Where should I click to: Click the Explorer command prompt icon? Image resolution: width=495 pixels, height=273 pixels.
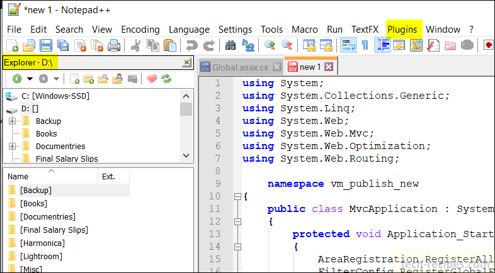point(132,79)
